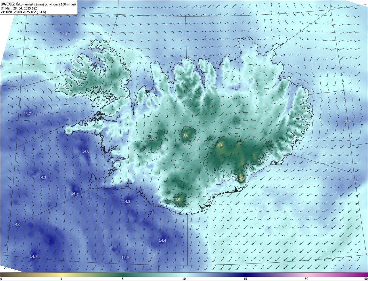Viewport: 368px width, 281px height.
Task: Click the 11.8 value label
Action: 152,256
